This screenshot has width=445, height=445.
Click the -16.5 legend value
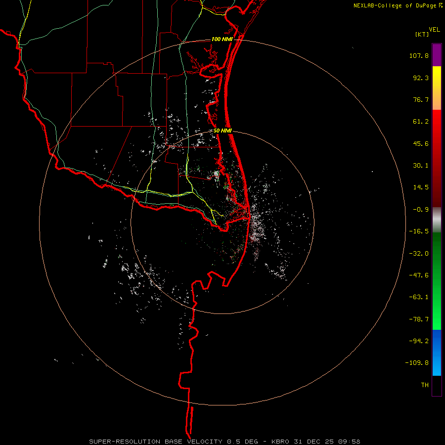pyautogui.click(x=419, y=231)
